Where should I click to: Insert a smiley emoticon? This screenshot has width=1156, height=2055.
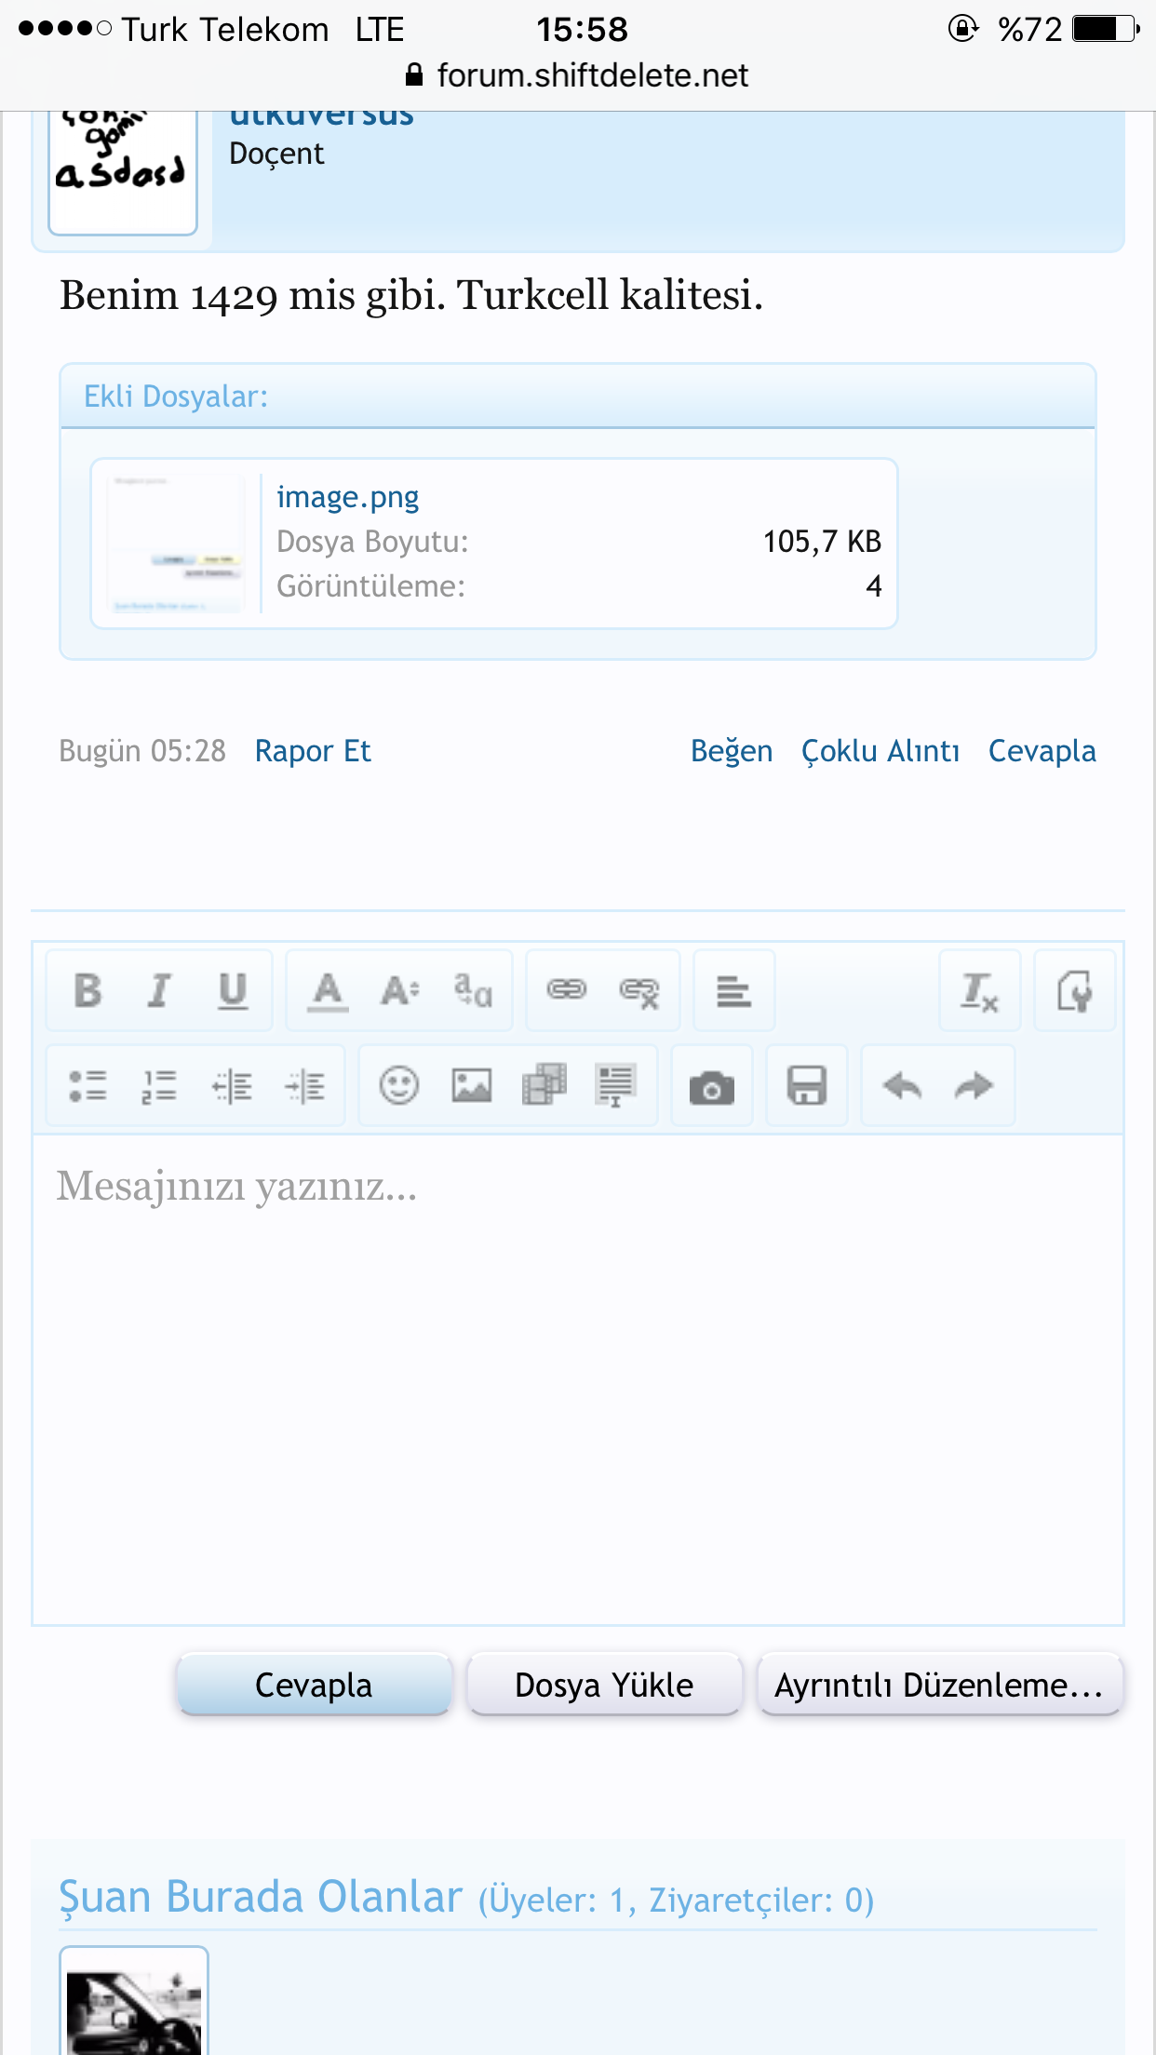click(x=399, y=1085)
